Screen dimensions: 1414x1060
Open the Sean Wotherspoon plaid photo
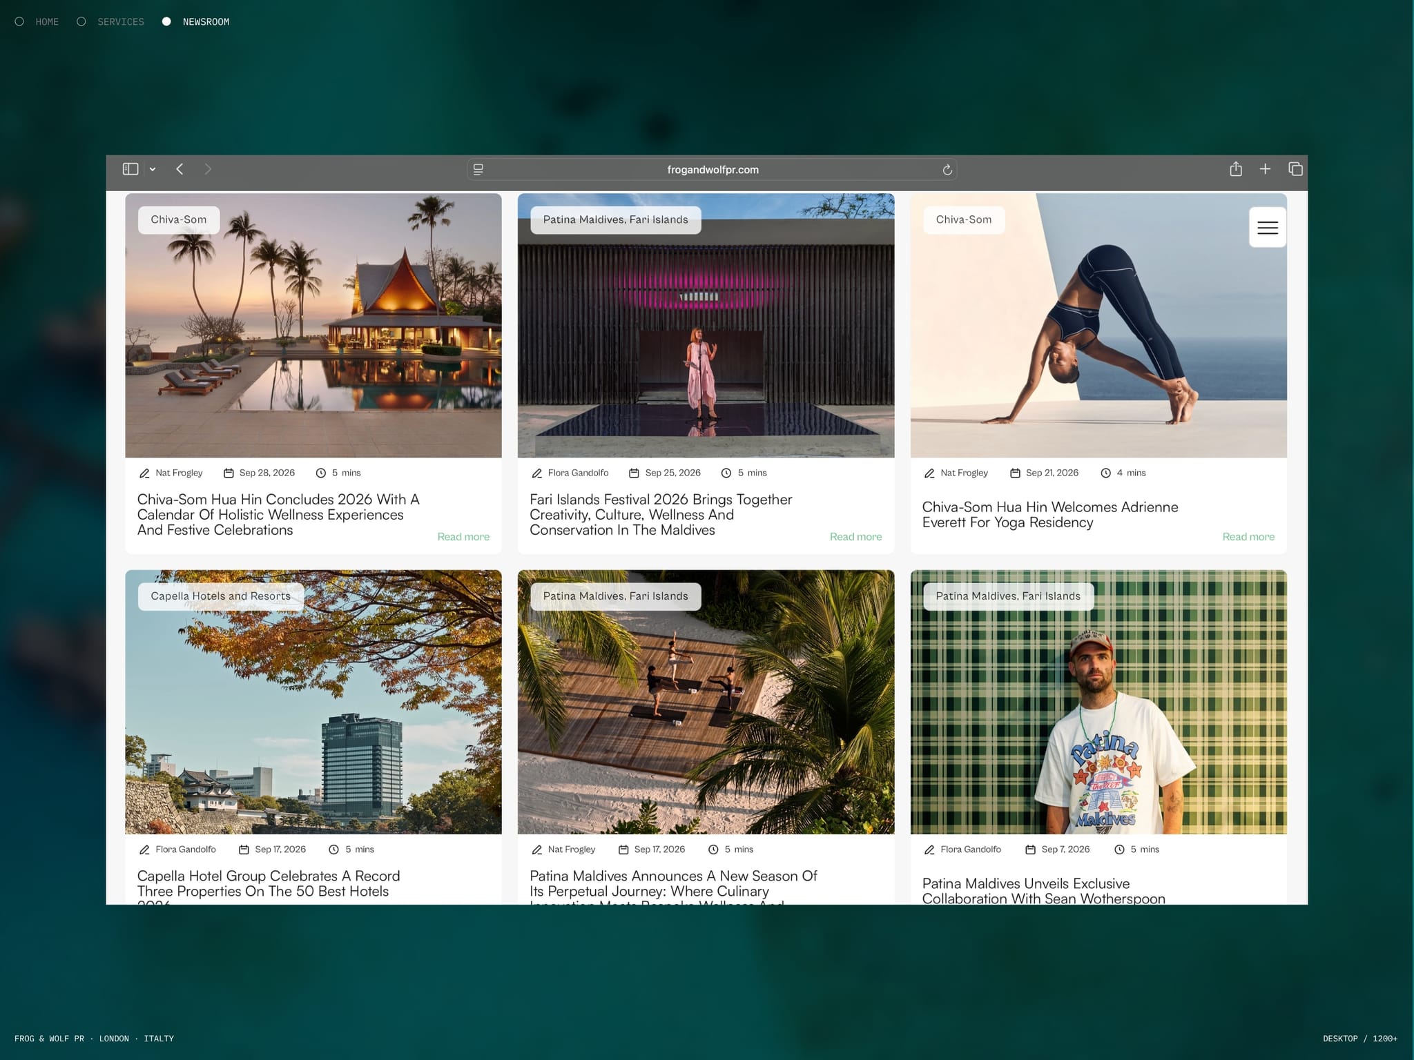click(x=1098, y=702)
